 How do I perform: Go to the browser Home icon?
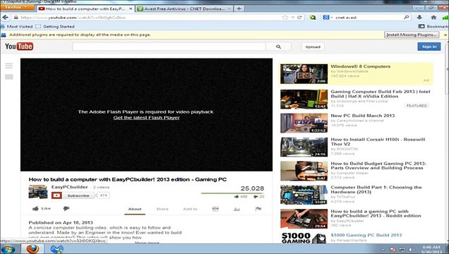pos(433,18)
